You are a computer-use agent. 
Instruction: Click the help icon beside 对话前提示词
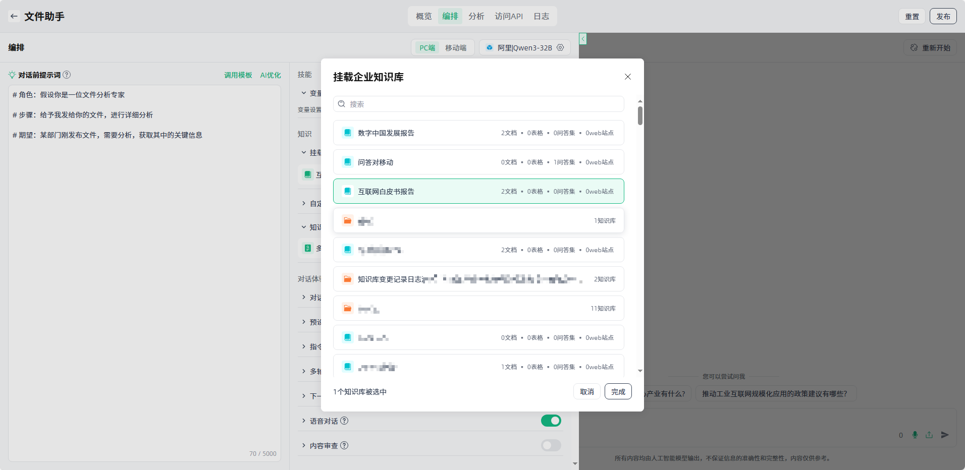[67, 75]
